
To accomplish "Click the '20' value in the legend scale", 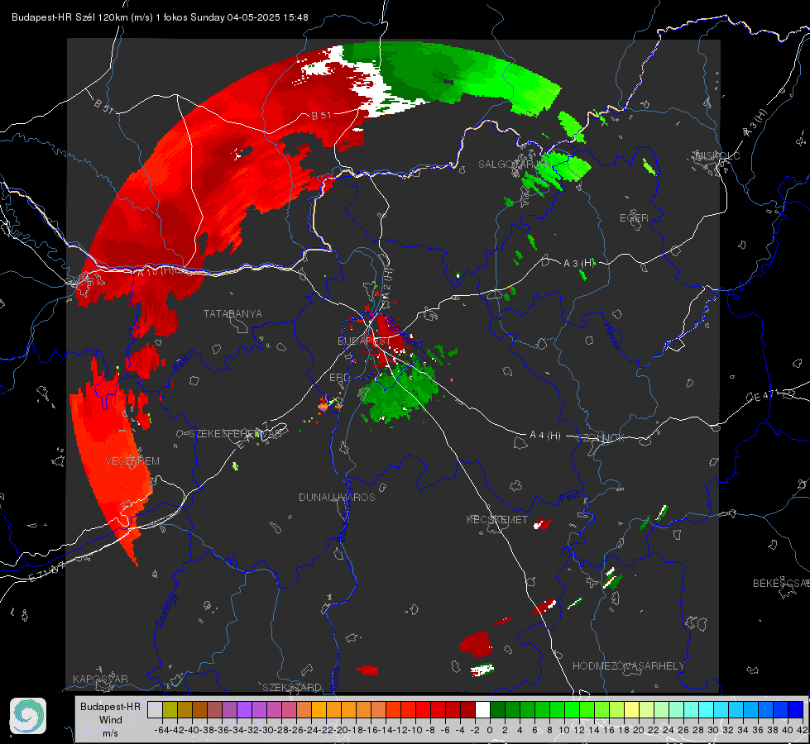I will (x=639, y=730).
